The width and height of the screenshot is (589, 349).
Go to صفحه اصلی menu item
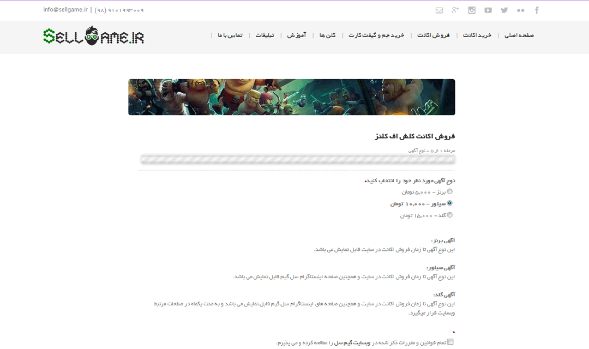coord(519,35)
